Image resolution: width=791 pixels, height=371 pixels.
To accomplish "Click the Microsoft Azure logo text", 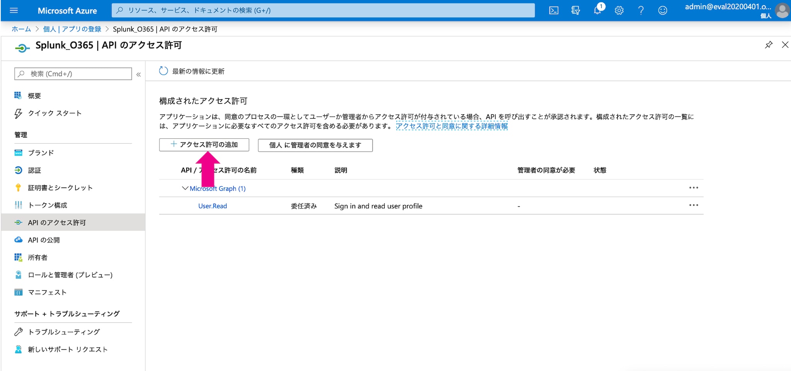I will pos(67,11).
